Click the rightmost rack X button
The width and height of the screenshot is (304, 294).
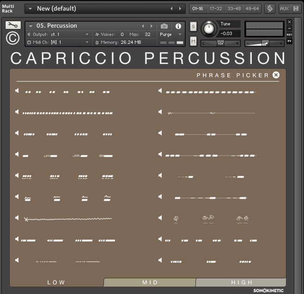tap(296, 9)
